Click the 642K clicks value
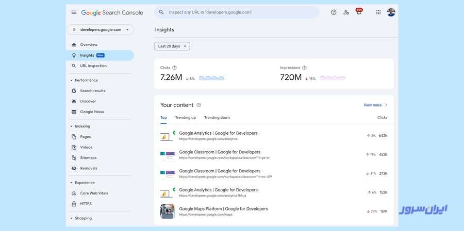464x231 pixels. (x=383, y=136)
